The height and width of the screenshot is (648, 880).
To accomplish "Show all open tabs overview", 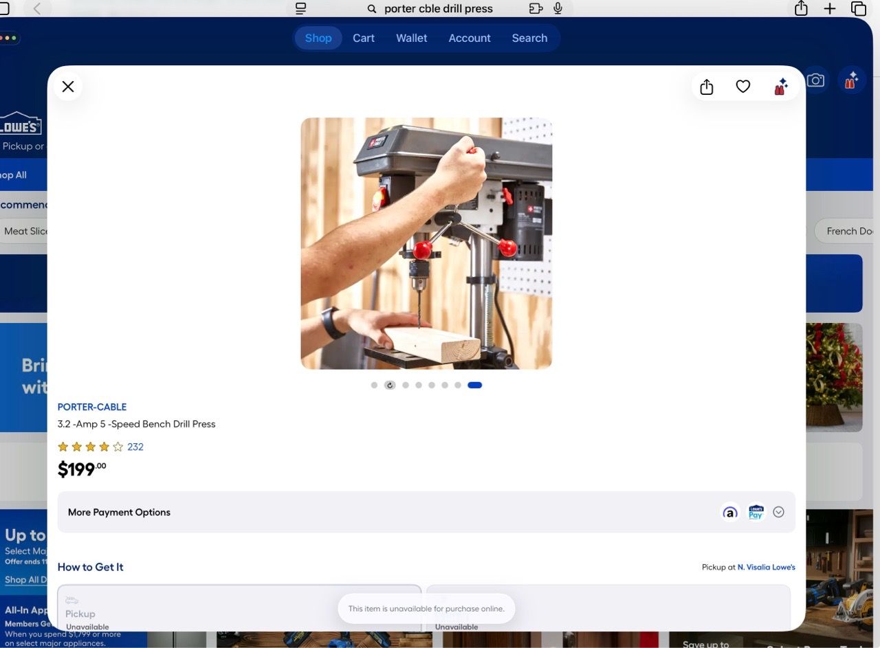I will pos(859,8).
